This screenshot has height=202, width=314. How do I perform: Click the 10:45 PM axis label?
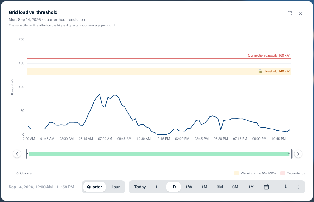click(x=279, y=139)
